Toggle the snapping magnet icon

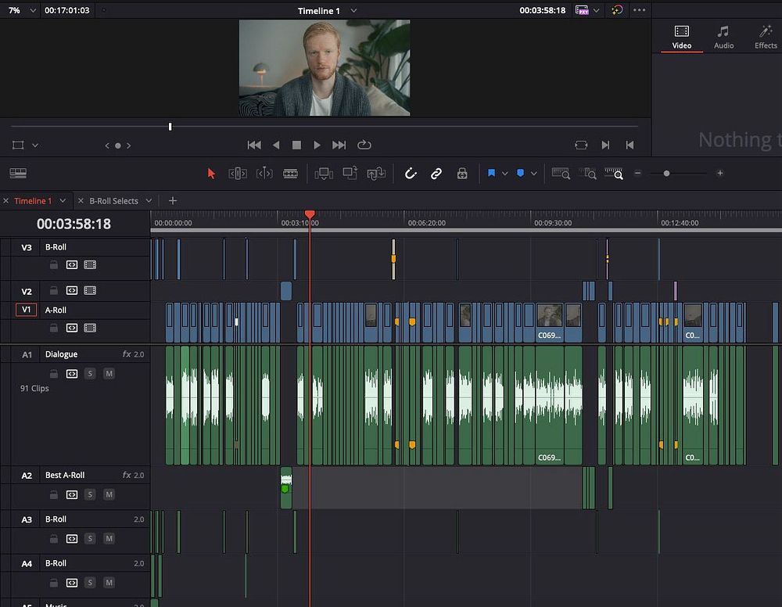[x=411, y=174]
